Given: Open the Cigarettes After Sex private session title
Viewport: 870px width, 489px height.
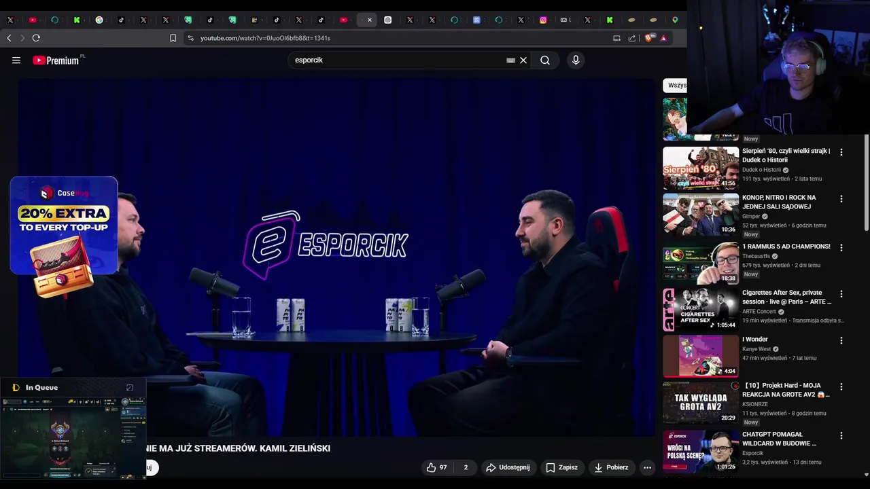Looking at the screenshot, I should point(787,297).
